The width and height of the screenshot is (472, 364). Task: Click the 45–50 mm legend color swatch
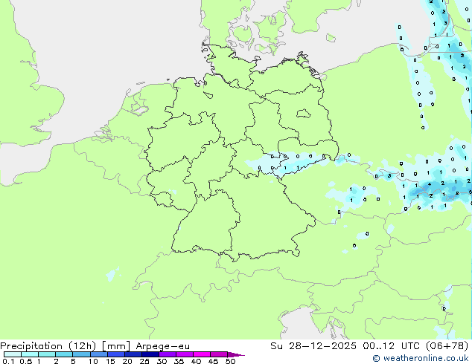219,354
